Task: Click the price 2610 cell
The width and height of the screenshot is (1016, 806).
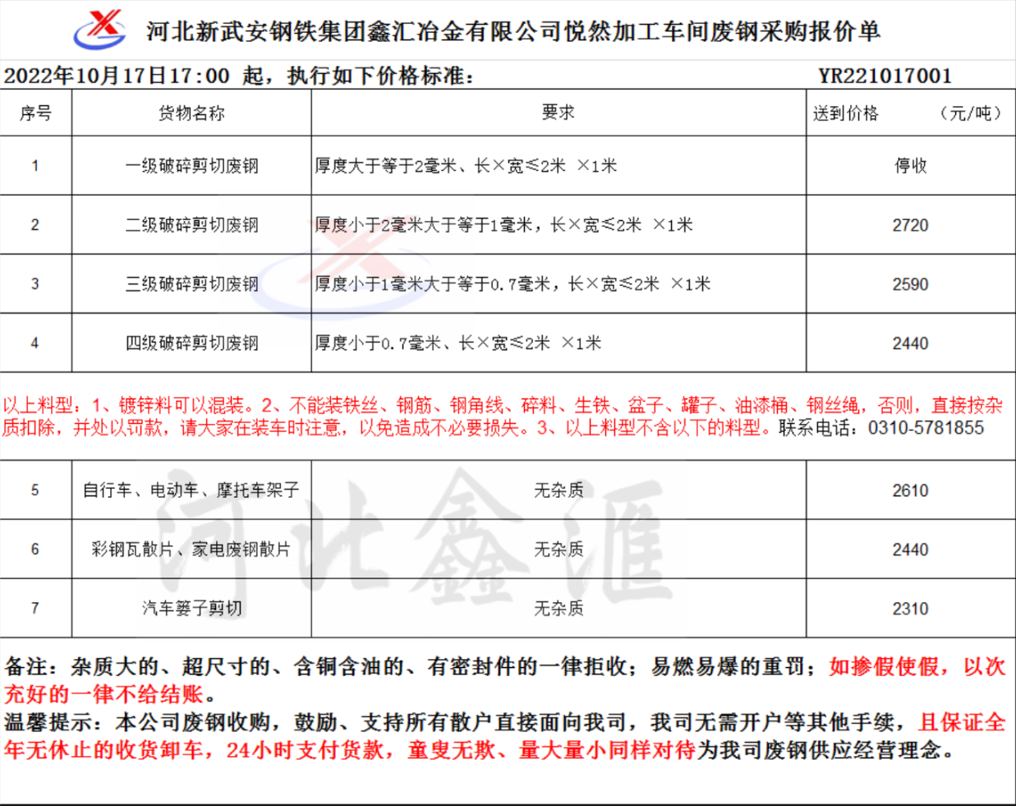Action: (910, 491)
